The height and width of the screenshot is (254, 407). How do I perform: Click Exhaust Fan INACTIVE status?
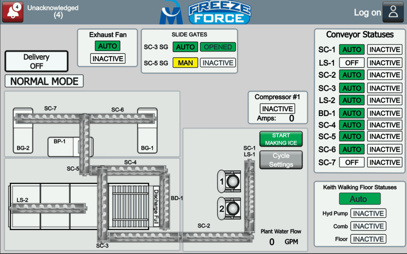tap(108, 59)
